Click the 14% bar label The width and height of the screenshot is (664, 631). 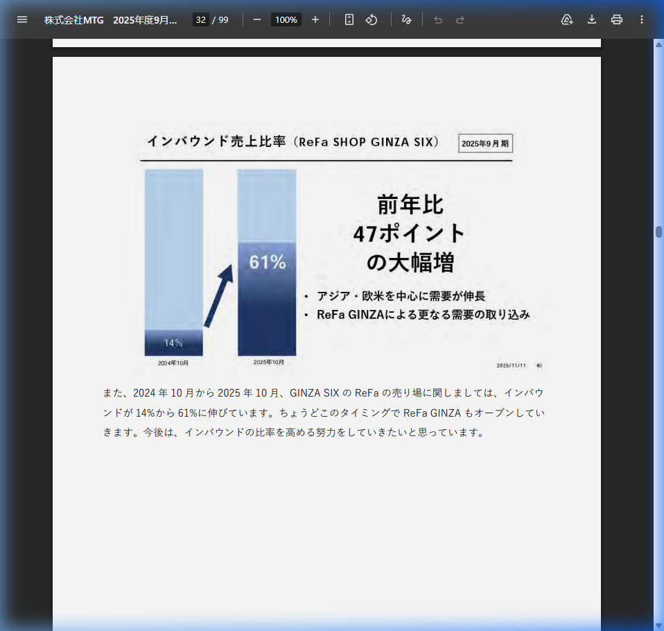(x=173, y=343)
